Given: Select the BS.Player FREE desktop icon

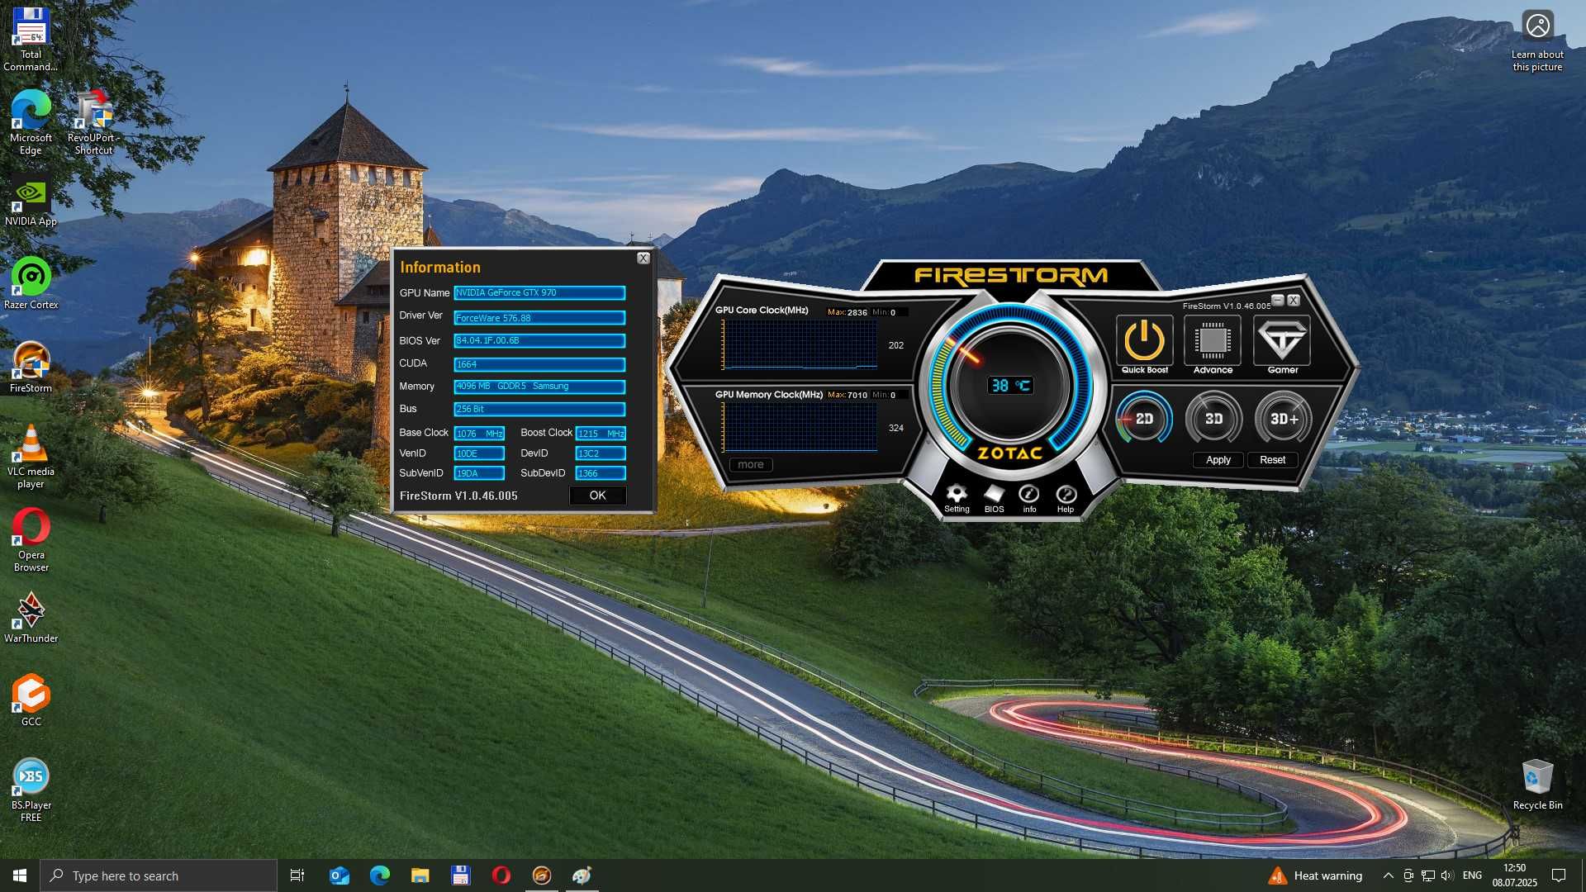Looking at the screenshot, I should tap(31, 790).
